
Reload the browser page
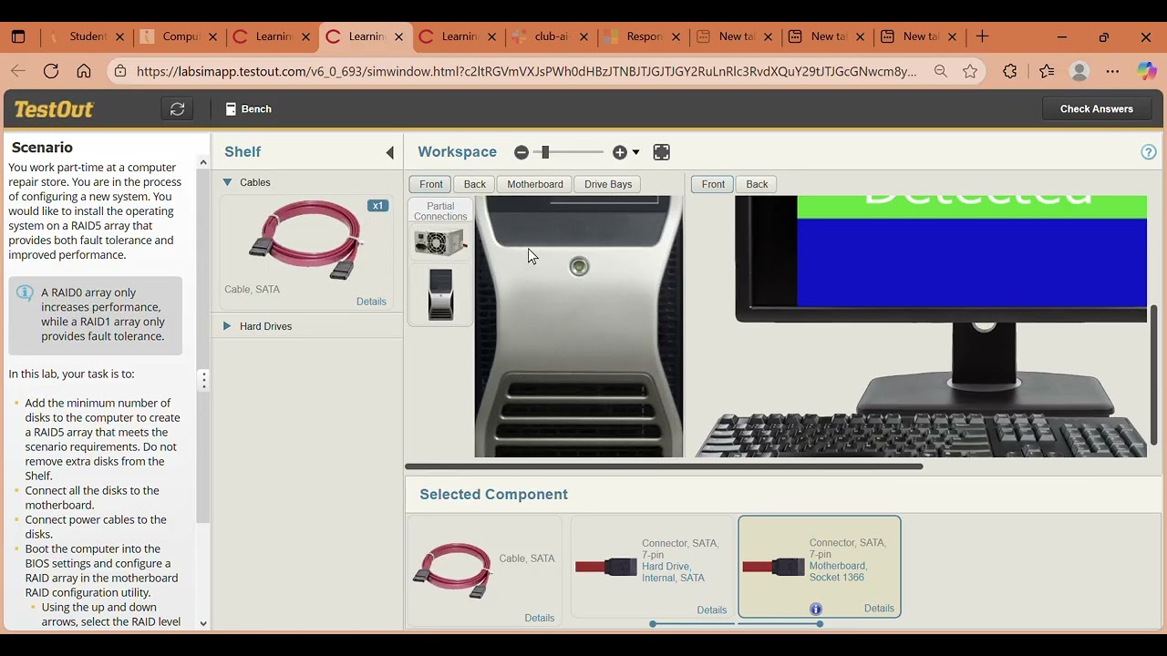pos(51,71)
